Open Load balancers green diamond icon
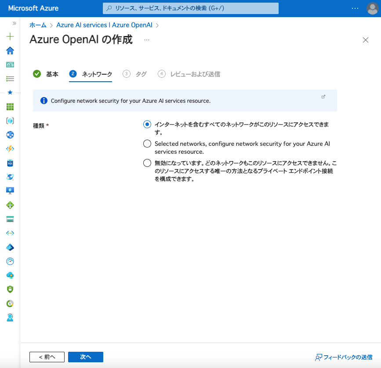Image resolution: width=381 pixels, height=368 pixels. coord(10,205)
